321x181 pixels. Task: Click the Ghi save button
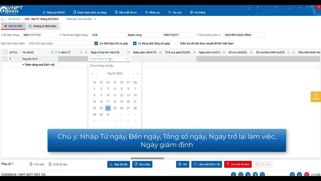click(x=183, y=164)
